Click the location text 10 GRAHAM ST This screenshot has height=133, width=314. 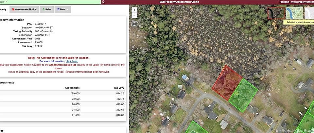tap(44, 28)
